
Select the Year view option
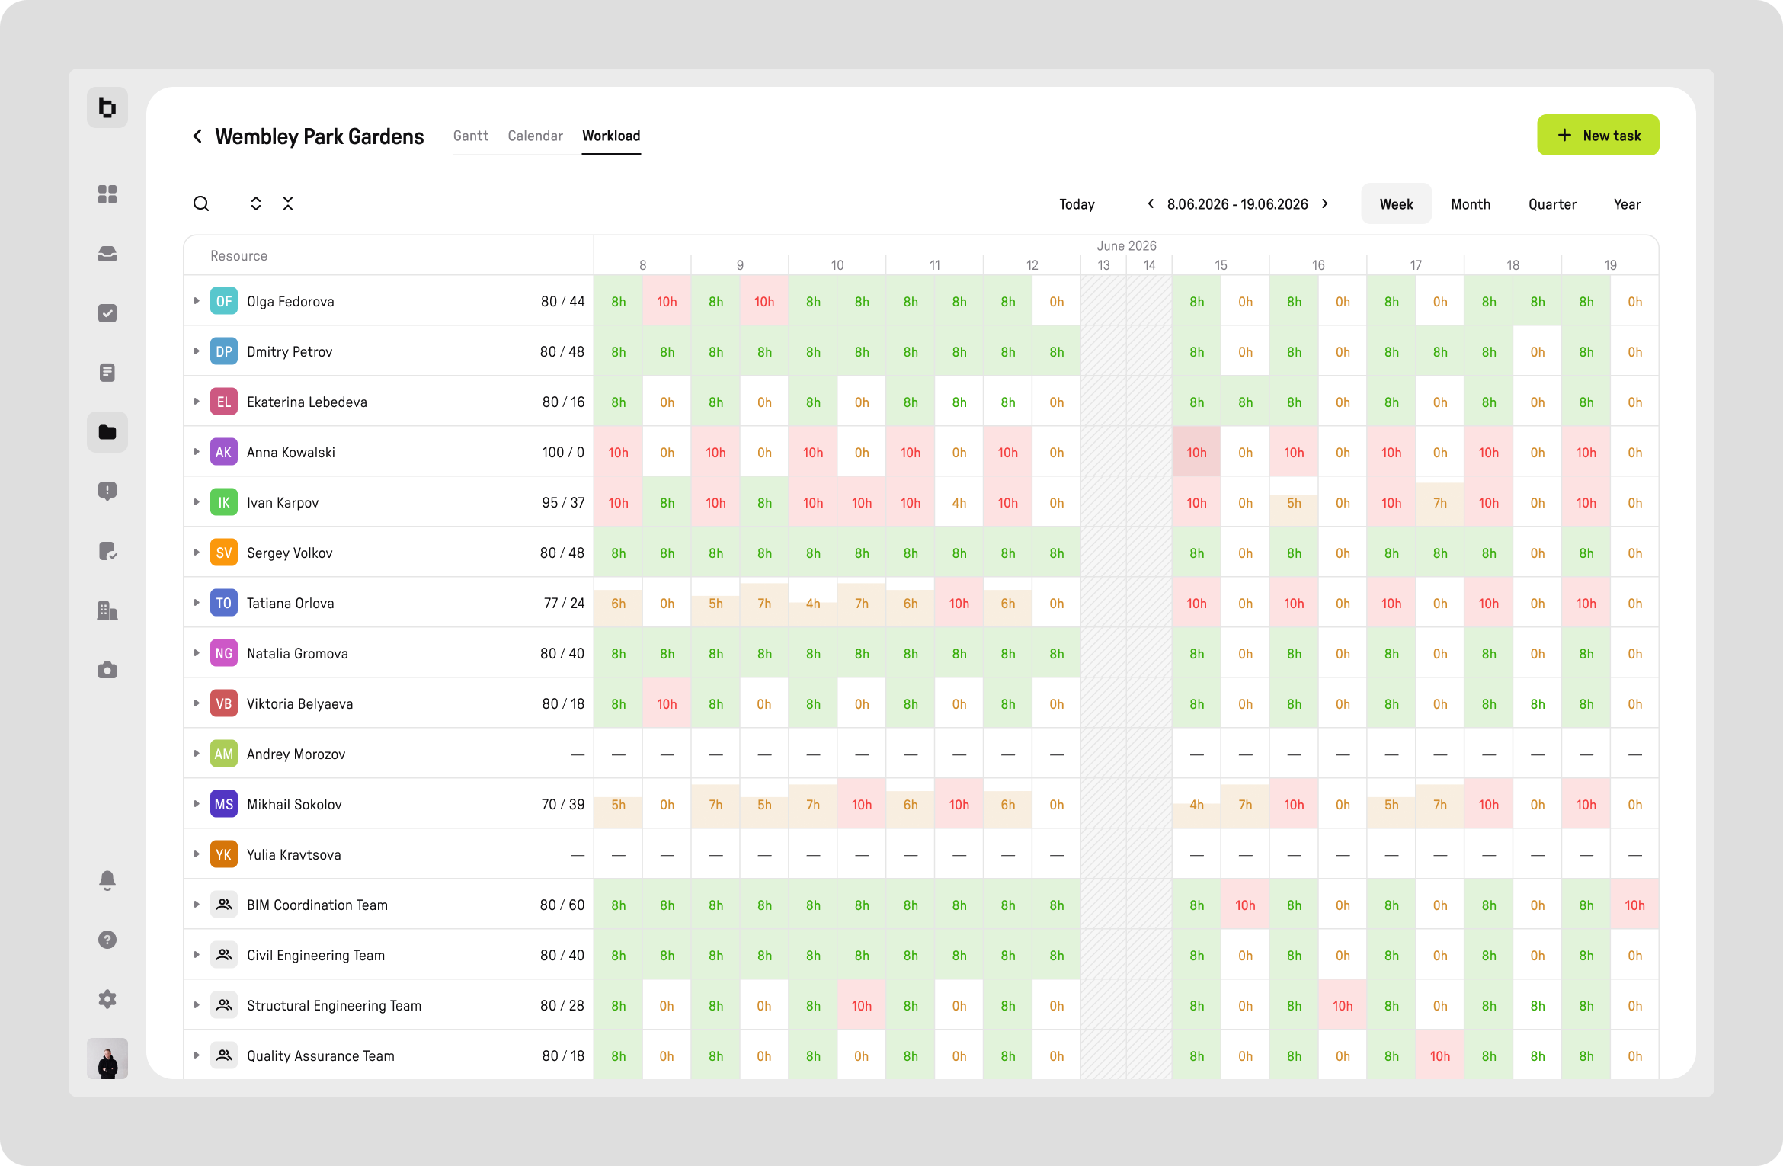pos(1627,204)
